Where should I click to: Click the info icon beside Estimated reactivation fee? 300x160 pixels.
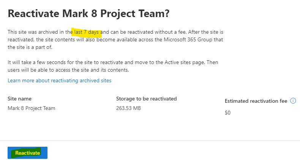pos(293,100)
